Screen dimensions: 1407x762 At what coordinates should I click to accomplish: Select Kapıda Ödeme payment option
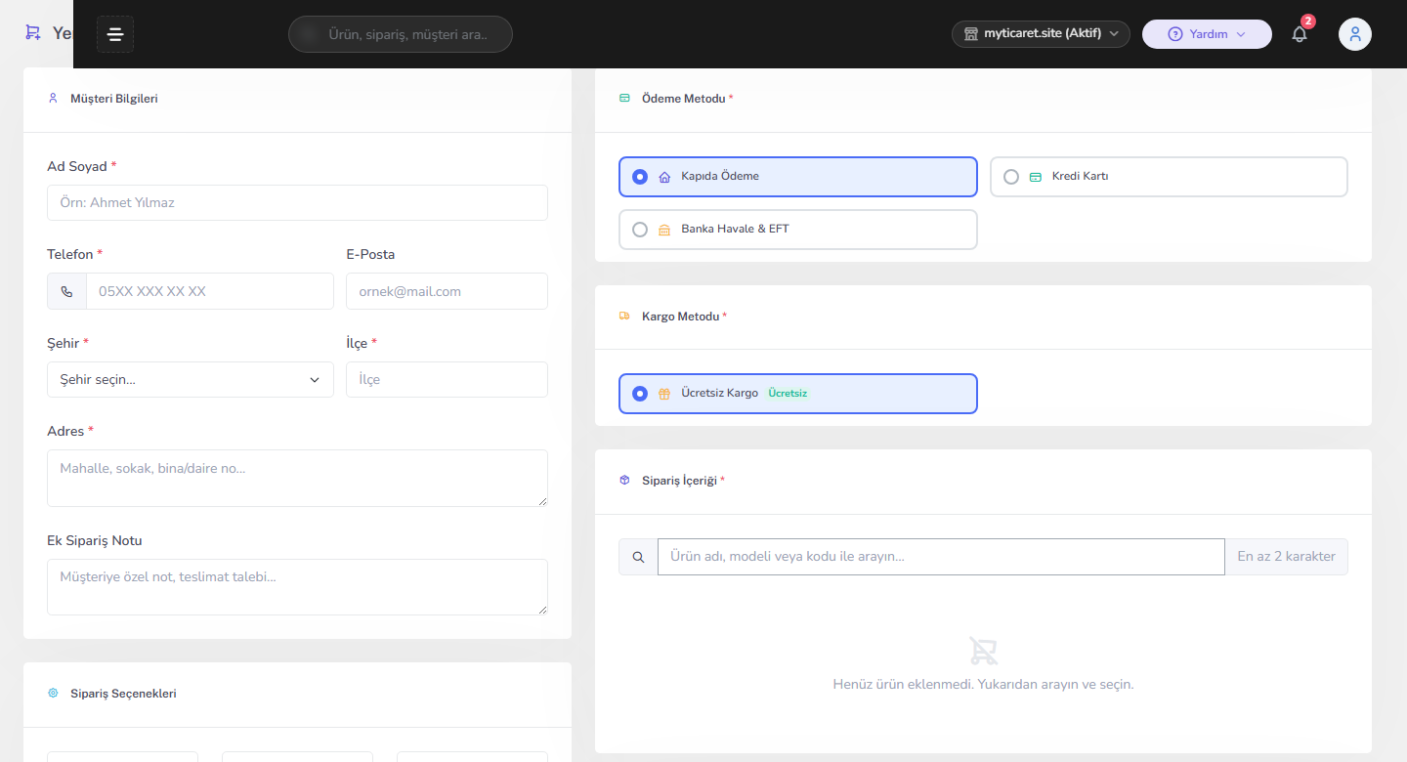pyautogui.click(x=798, y=177)
